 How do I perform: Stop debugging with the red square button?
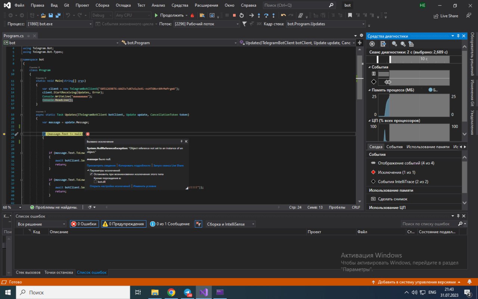(234, 15)
